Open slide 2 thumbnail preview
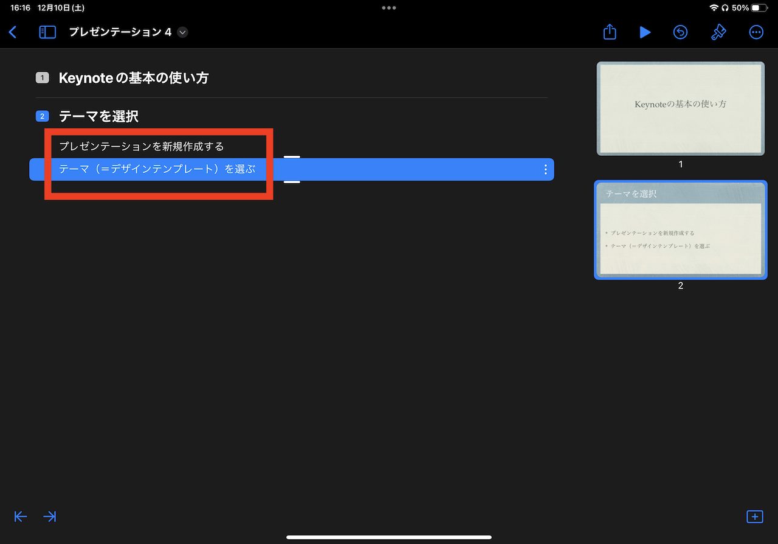Image resolution: width=778 pixels, height=544 pixels. [x=680, y=230]
